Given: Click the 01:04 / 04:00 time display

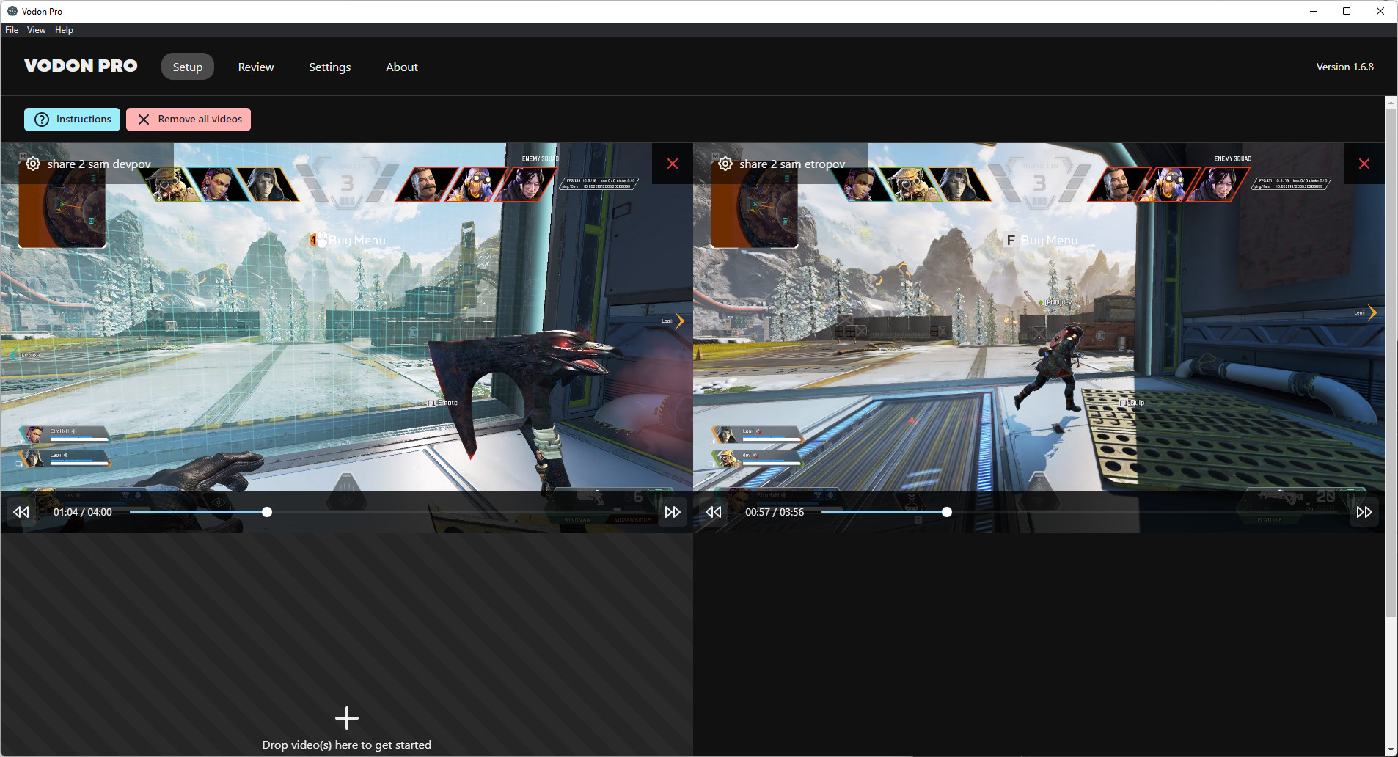Looking at the screenshot, I should tap(83, 512).
